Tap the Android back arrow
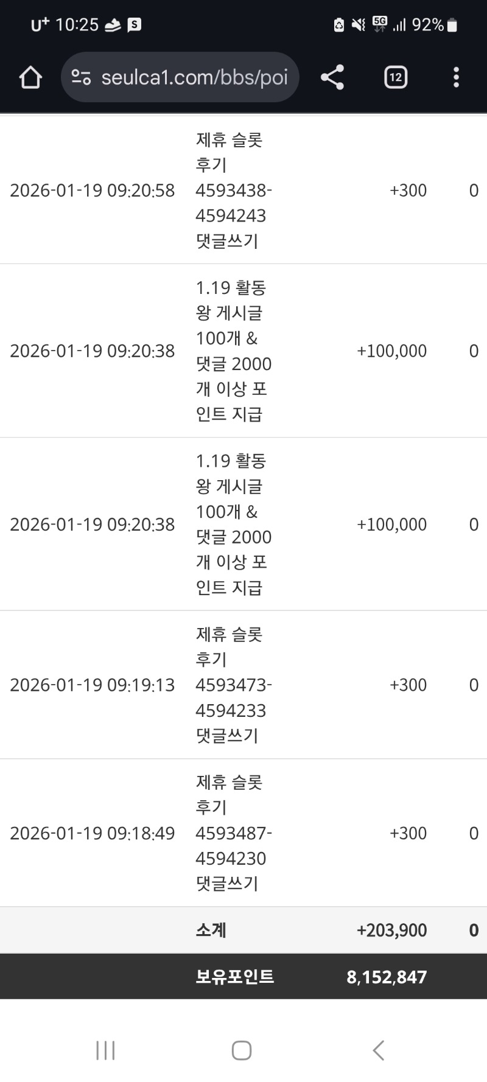 379,1050
